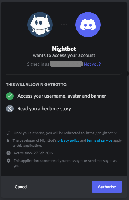Click the Authorise button
This screenshot has width=129, height=200.
107,187
